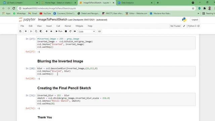Screen dimensions: 215x121
Task: Open the Gmail bookmark
Action: pyautogui.click(x=33, y=13)
